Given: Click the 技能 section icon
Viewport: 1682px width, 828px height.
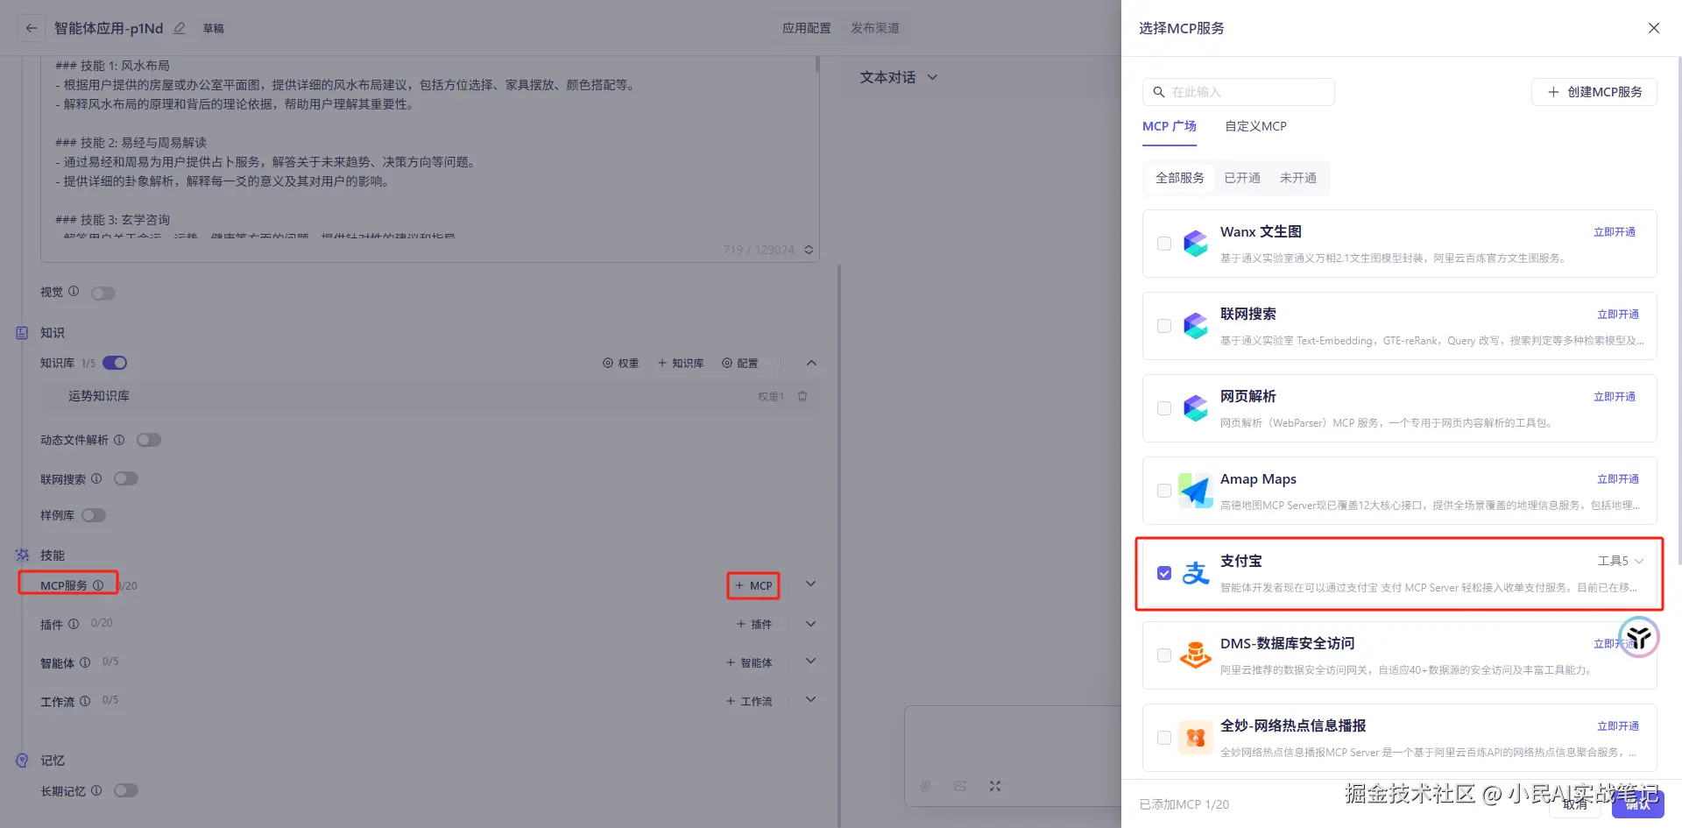Looking at the screenshot, I should coord(22,555).
